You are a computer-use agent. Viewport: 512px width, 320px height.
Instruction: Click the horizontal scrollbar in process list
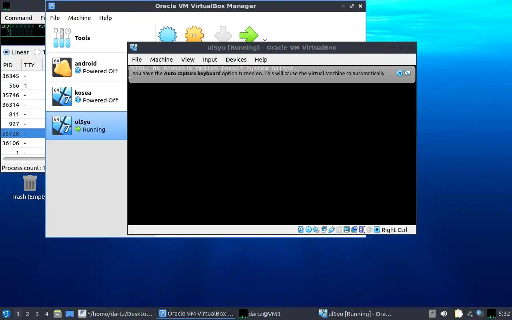24,159
